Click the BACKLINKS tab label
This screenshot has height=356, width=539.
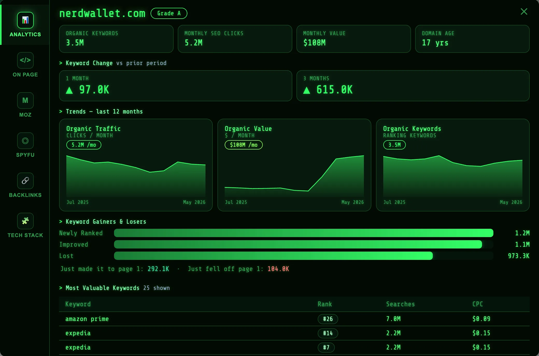(x=25, y=195)
